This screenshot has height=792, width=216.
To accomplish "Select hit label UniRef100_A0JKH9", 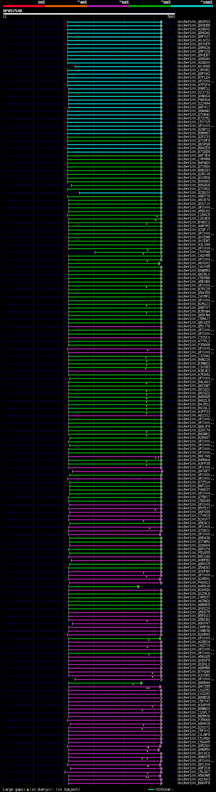I will [194, 66].
